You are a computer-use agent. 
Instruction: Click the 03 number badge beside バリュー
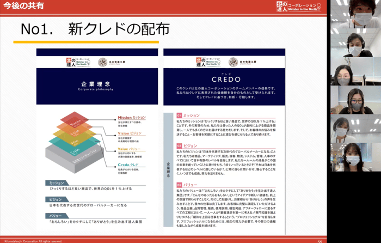[179, 185]
